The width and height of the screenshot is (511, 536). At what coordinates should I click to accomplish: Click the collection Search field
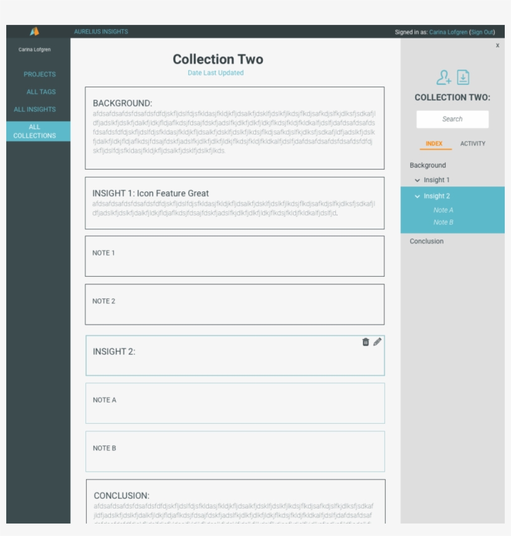coord(452,119)
